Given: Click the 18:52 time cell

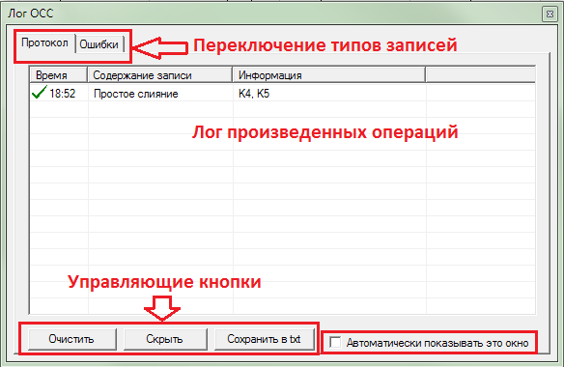Looking at the screenshot, I should click(62, 94).
